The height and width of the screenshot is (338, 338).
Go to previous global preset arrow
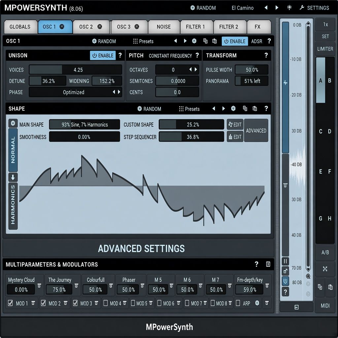tap(266, 8)
